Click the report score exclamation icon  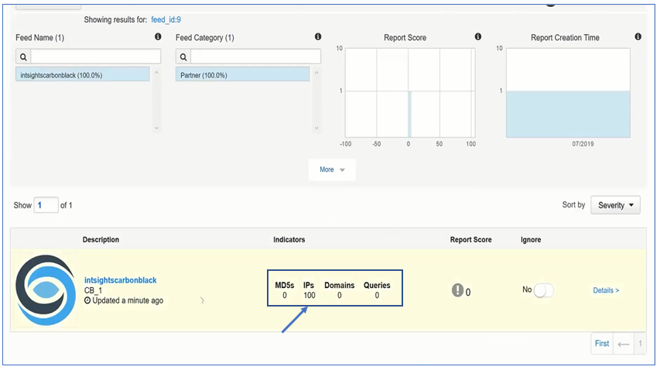tap(457, 290)
